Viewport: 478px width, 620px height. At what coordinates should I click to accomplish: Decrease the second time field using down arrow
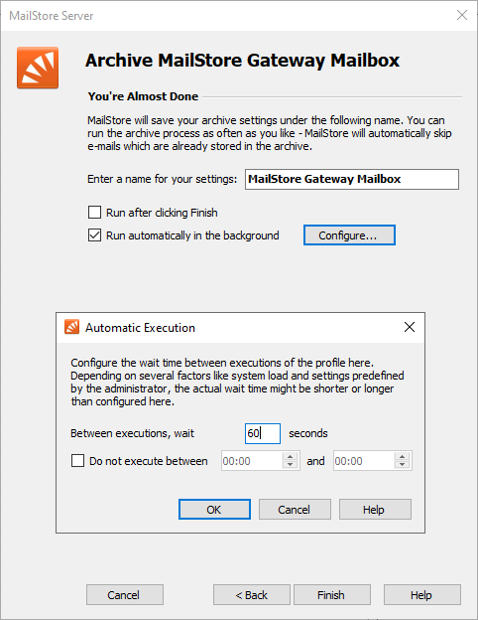pos(403,465)
